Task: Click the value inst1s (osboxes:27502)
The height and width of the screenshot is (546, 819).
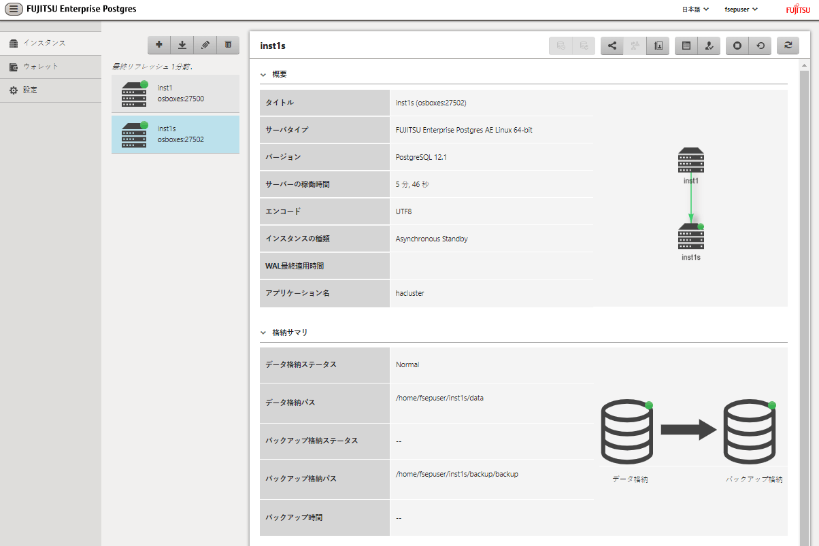Action: pos(431,103)
